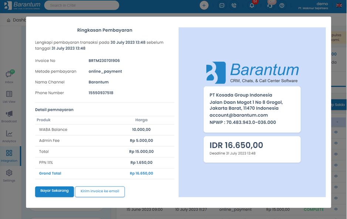
Task: Open Inbox in the sidebar
Action: coord(9,77)
